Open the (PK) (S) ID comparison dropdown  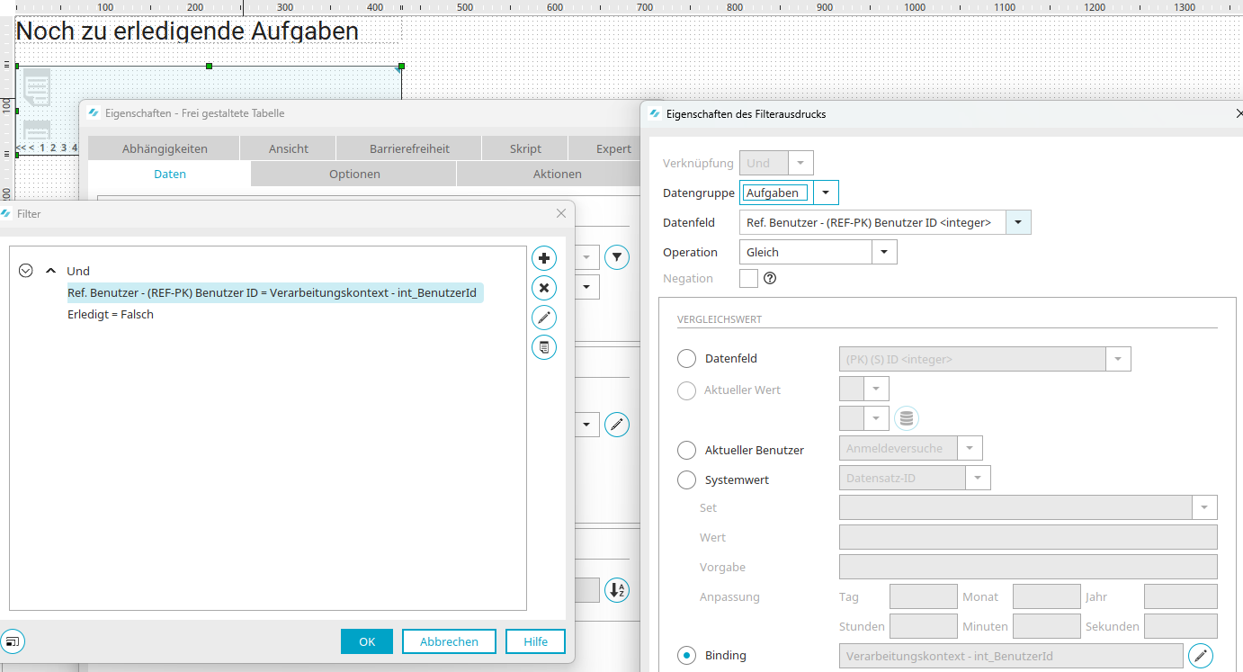tap(1118, 359)
